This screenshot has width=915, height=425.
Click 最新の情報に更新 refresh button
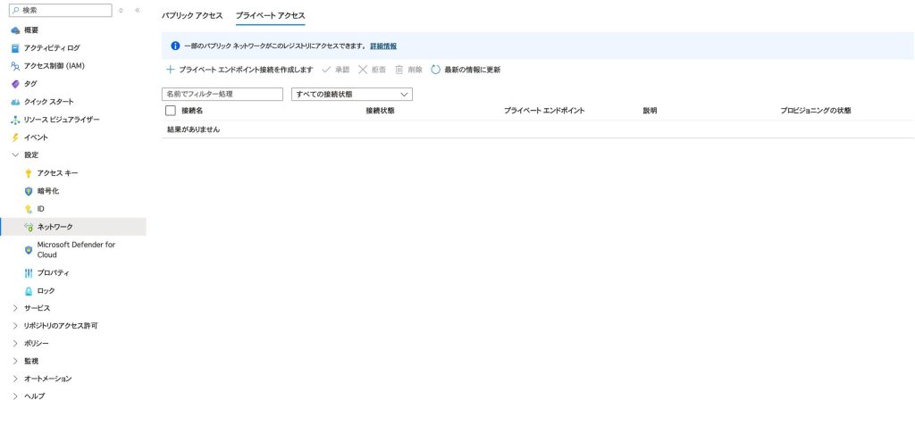pyautogui.click(x=466, y=70)
